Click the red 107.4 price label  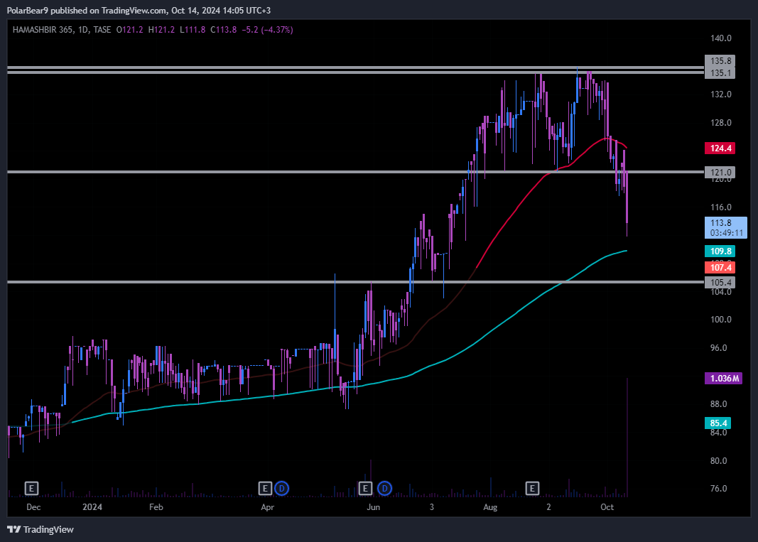(720, 267)
